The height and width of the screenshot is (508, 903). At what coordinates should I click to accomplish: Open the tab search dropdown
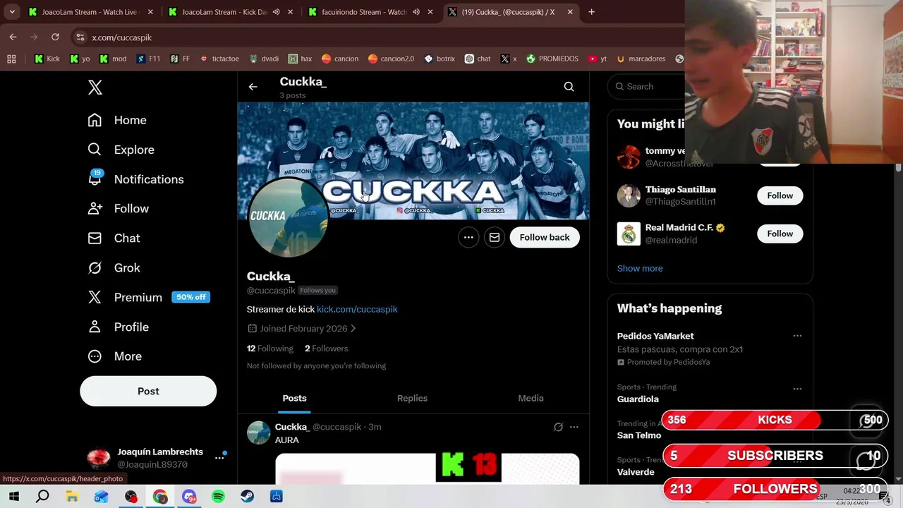(x=12, y=12)
